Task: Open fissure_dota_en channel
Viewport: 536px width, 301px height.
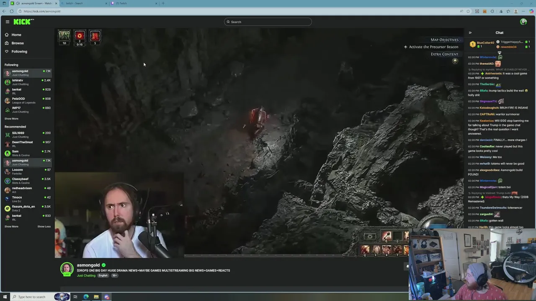Action: [x=27, y=208]
